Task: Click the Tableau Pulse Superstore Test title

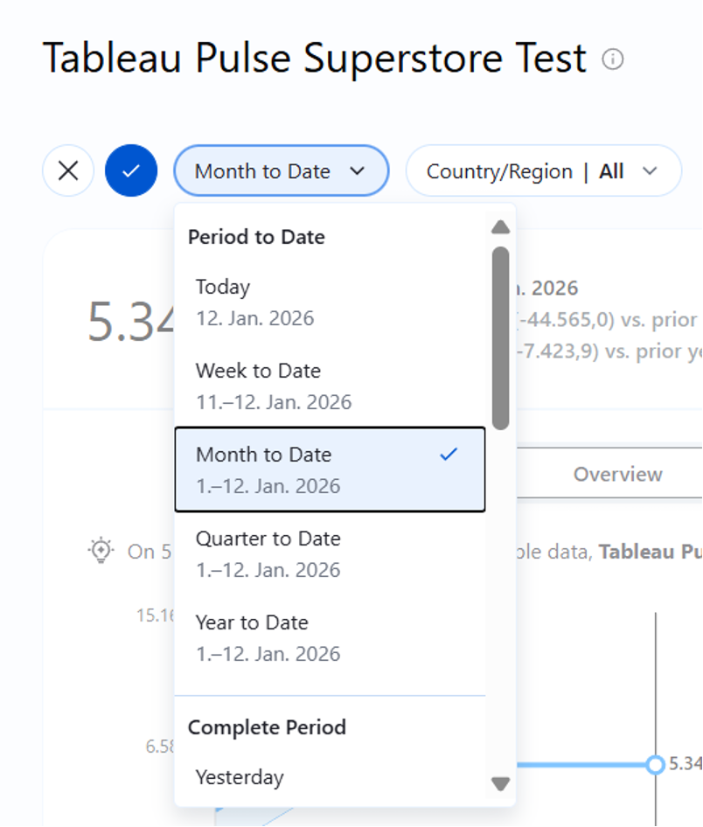Action: (x=315, y=59)
